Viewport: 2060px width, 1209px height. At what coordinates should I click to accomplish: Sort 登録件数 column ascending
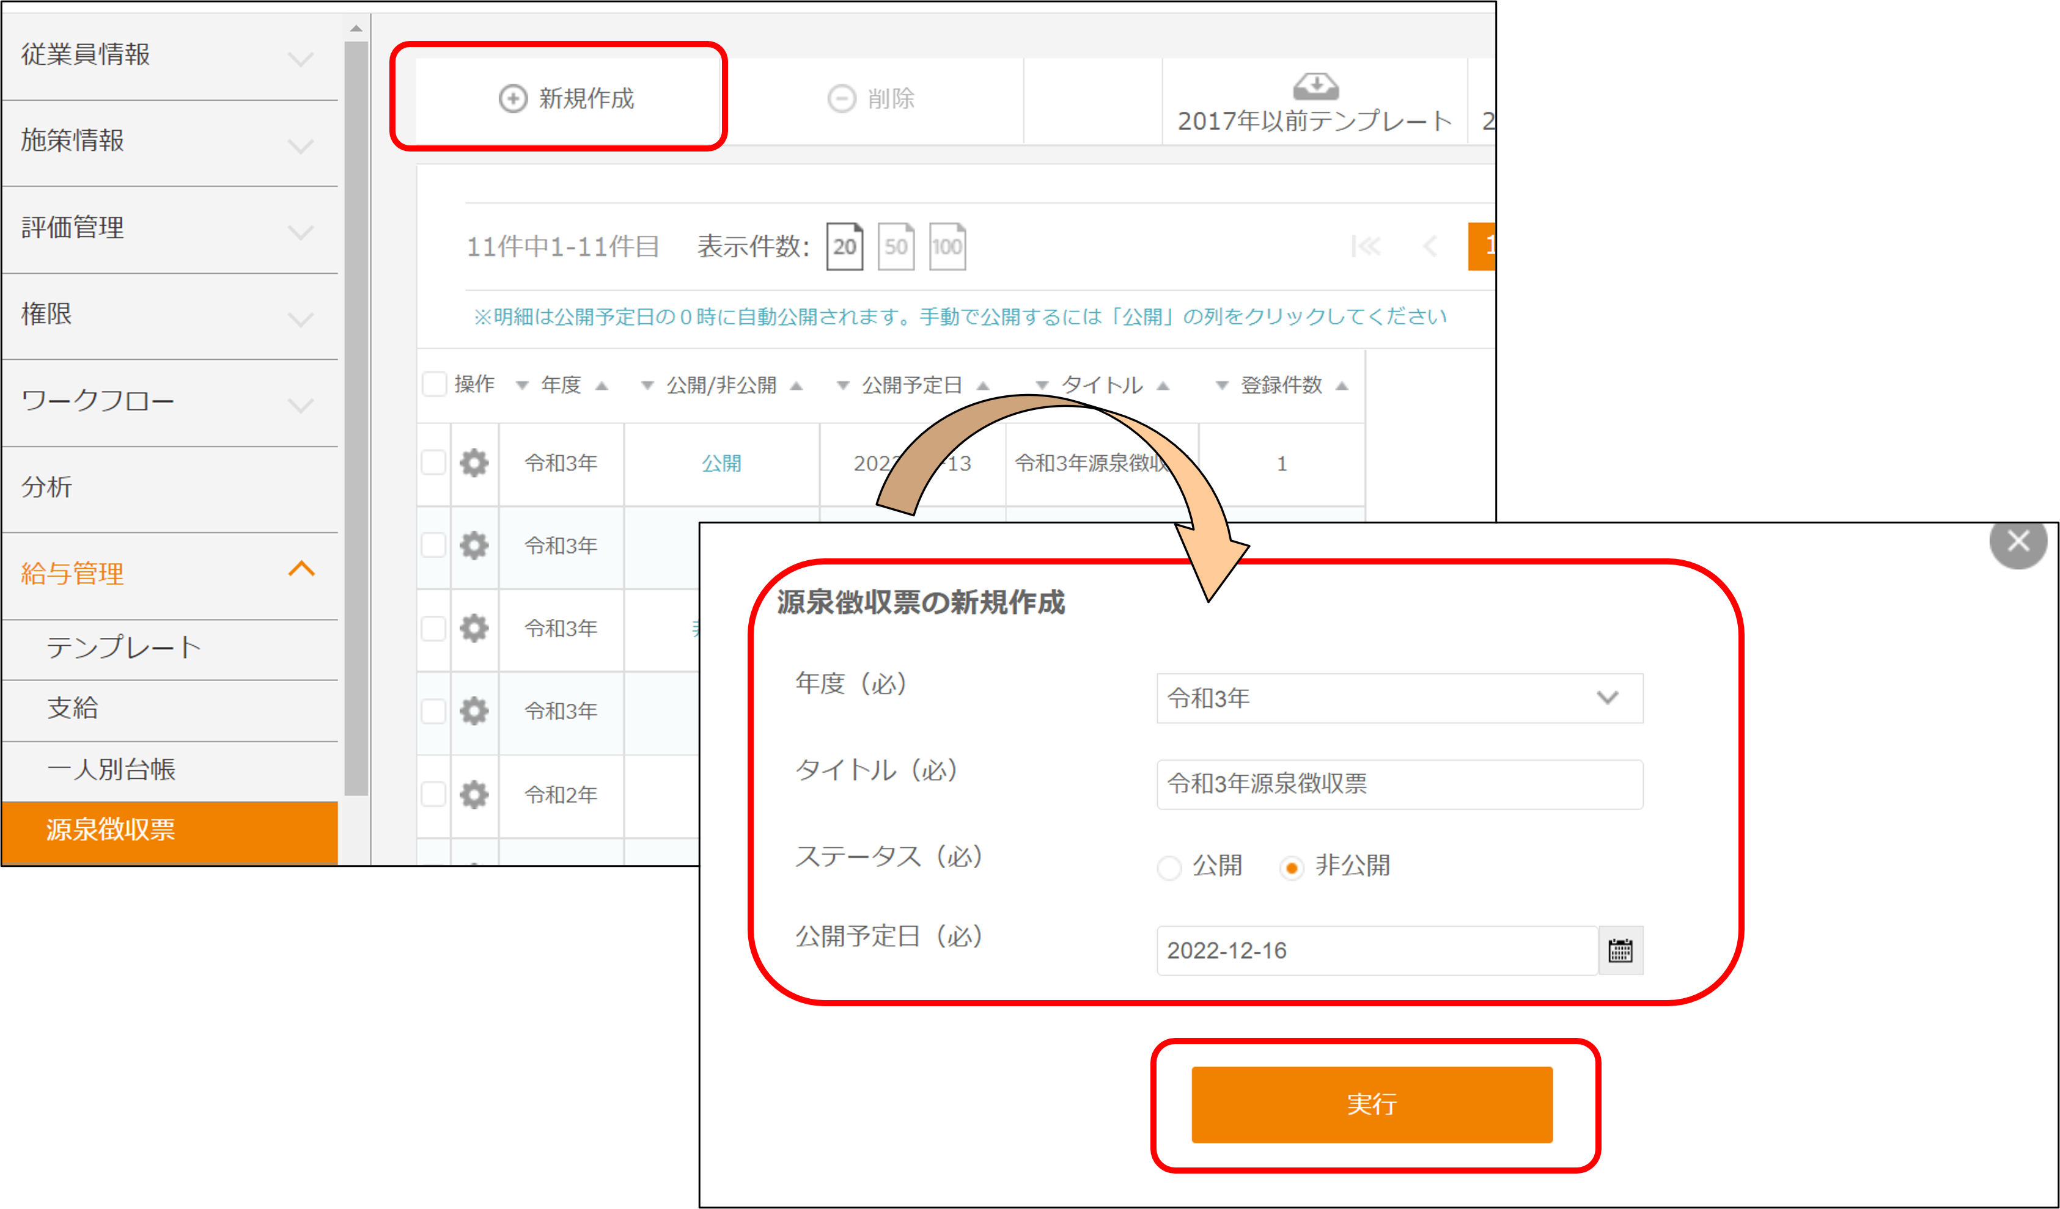pyautogui.click(x=1342, y=385)
